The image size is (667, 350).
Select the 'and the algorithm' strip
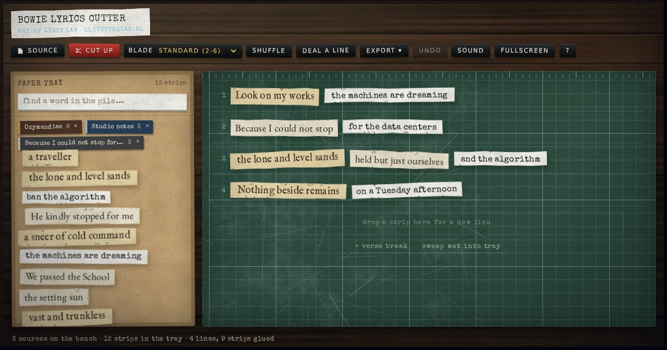(x=500, y=159)
